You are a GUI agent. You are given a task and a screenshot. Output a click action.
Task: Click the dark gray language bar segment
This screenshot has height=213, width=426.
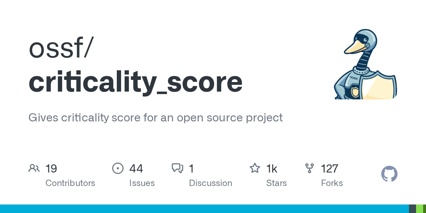412,209
